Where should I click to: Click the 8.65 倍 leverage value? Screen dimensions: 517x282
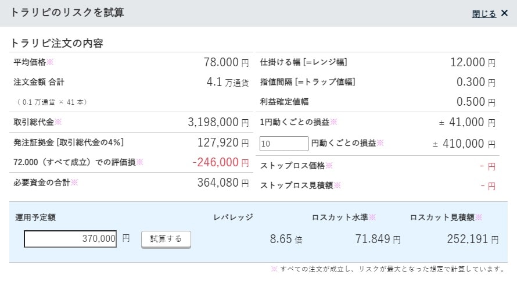[x=286, y=239]
